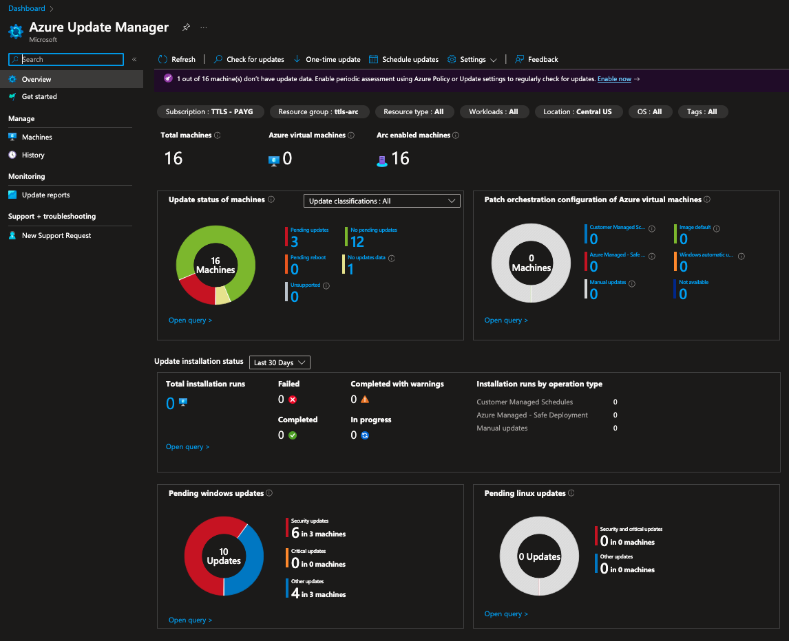Click the Azure virtual machines monitor icon
This screenshot has height=641, width=789.
(274, 161)
